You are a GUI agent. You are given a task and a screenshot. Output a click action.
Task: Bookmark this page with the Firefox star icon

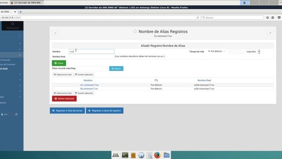pos(267,18)
